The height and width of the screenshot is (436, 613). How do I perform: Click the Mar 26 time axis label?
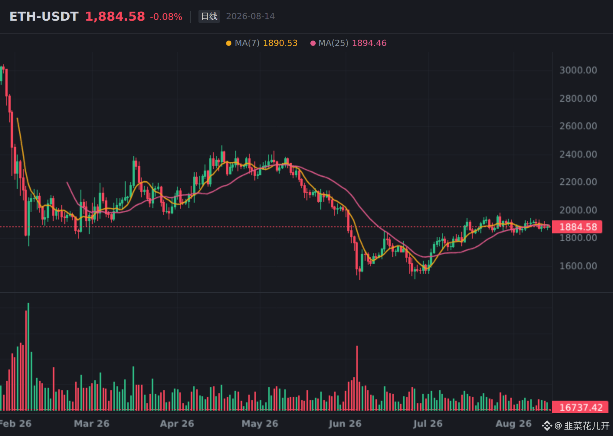pos(92,424)
